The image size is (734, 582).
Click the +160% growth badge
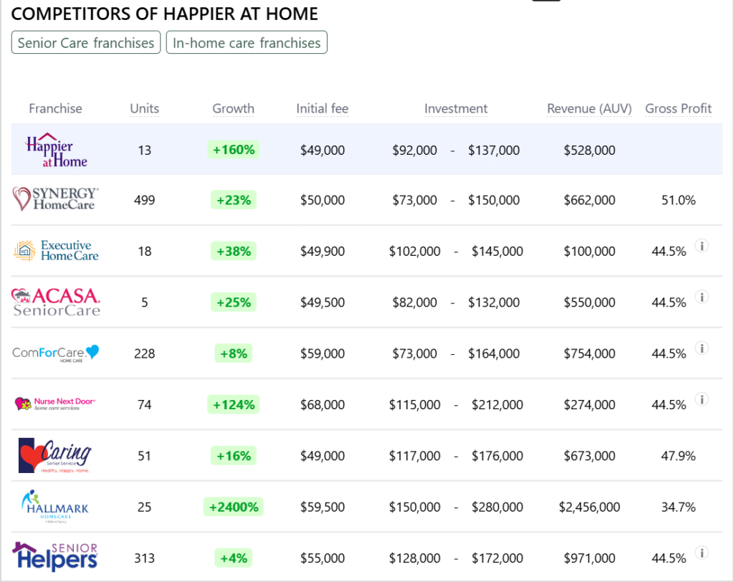(x=233, y=150)
